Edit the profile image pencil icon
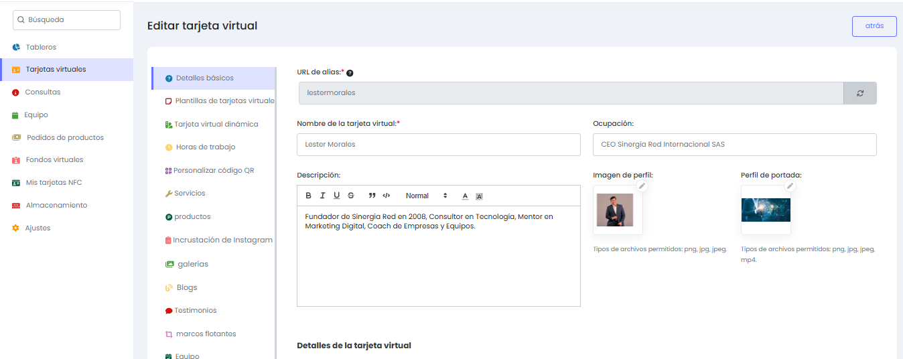The width and height of the screenshot is (903, 359). 642,186
